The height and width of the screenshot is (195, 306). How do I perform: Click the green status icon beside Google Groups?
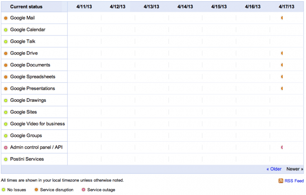pos(6,136)
